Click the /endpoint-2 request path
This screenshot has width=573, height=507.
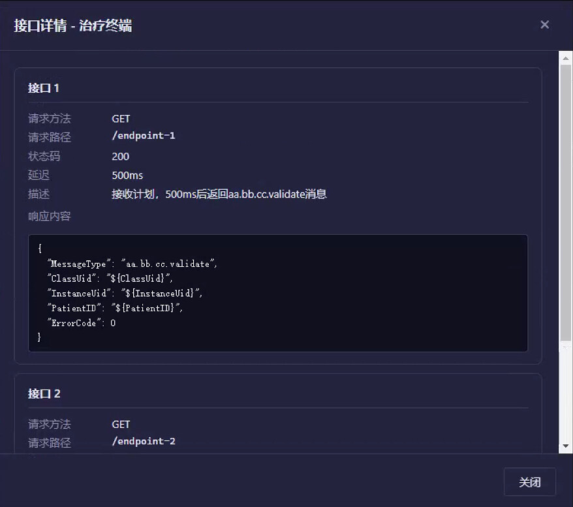pyautogui.click(x=144, y=441)
